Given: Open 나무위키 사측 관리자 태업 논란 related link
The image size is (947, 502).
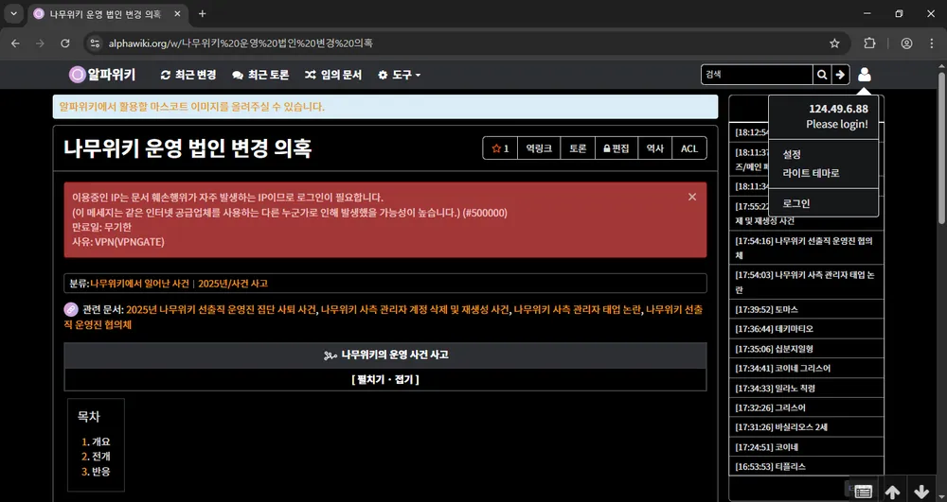Looking at the screenshot, I should click(577, 310).
